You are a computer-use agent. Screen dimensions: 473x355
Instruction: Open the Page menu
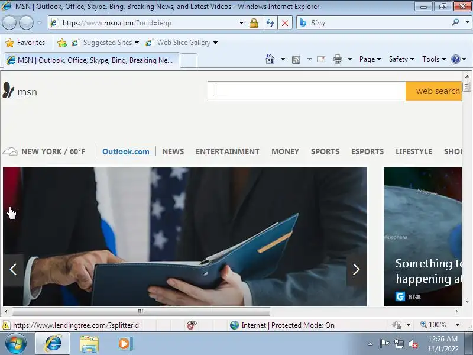coord(370,59)
